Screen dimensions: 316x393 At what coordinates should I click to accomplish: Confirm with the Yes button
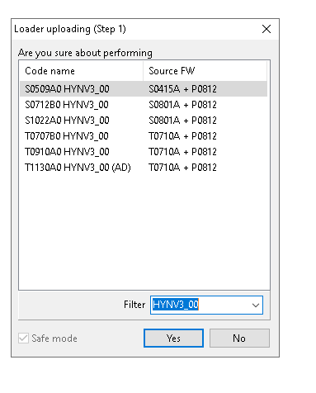(x=173, y=338)
